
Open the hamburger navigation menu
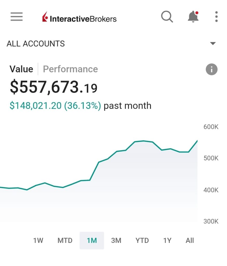16,17
